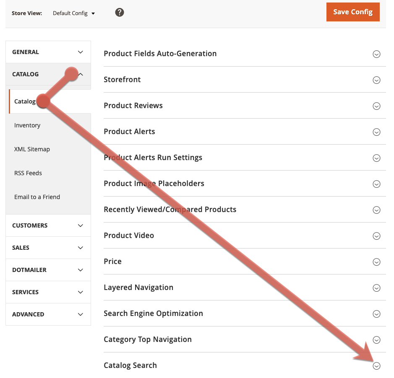The width and height of the screenshot is (394, 378).
Task: Open Catalog Search section chevron icon
Action: pos(376,366)
